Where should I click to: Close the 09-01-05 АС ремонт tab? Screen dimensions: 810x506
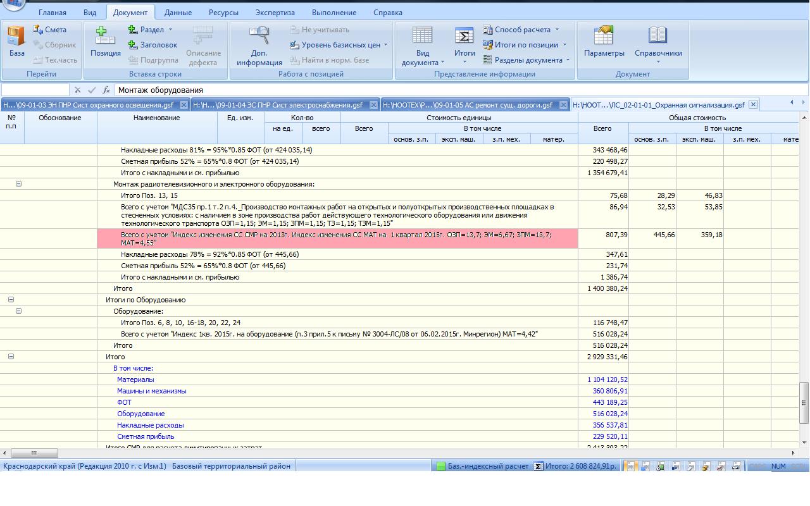tap(564, 105)
